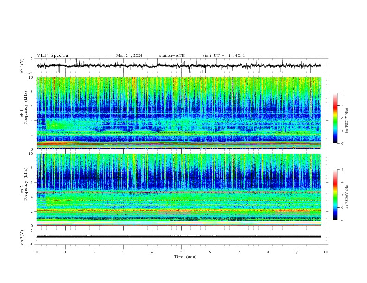
Task: Select the date 'Mar.24, 2024'
Action: (x=129, y=55)
